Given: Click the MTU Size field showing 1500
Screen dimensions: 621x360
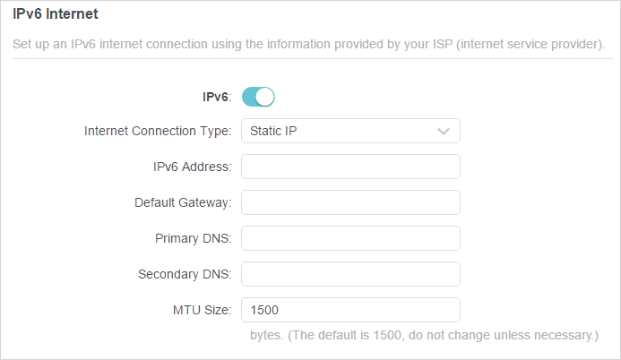Looking at the screenshot, I should click(x=350, y=310).
